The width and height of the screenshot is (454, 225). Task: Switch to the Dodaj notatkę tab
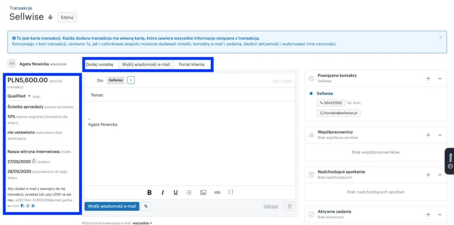pos(100,64)
